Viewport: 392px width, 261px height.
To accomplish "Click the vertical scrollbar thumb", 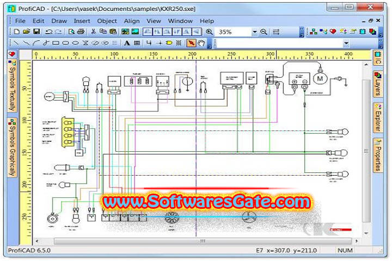I will click(366, 151).
